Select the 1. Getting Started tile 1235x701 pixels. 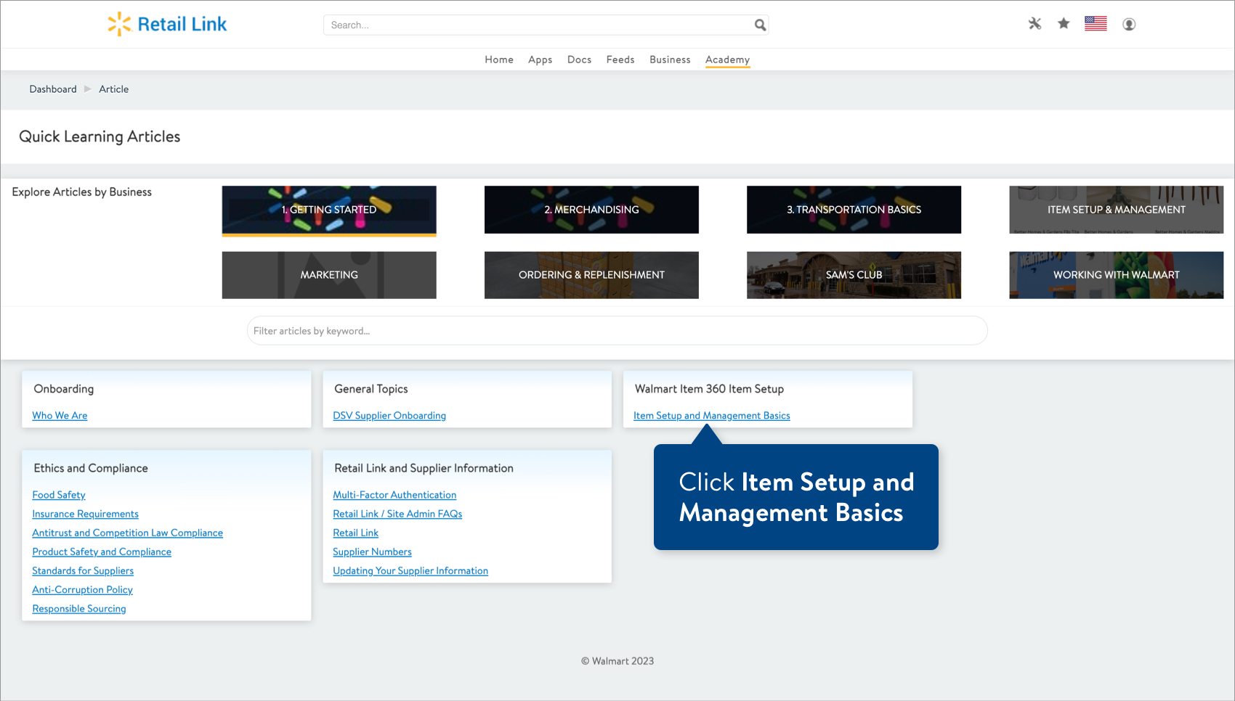click(x=329, y=210)
